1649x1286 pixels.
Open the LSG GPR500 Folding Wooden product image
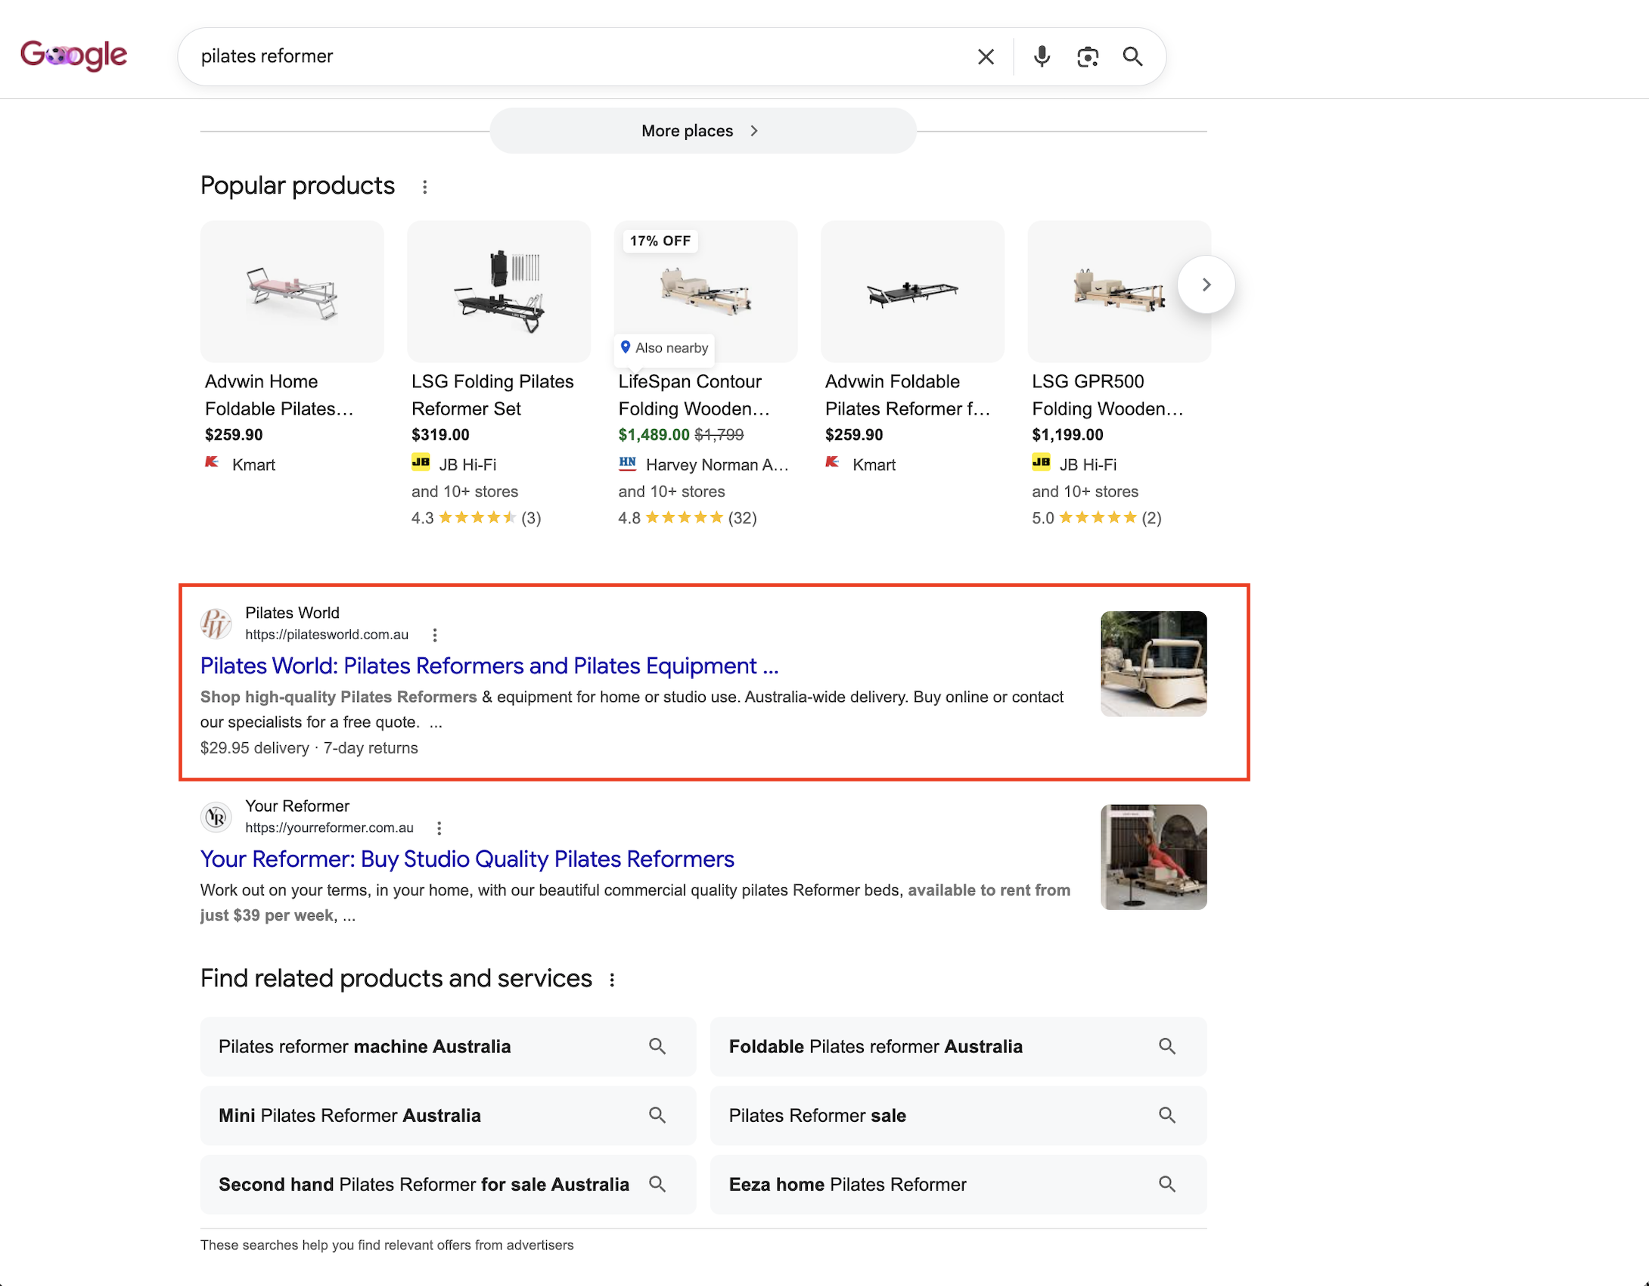1120,291
